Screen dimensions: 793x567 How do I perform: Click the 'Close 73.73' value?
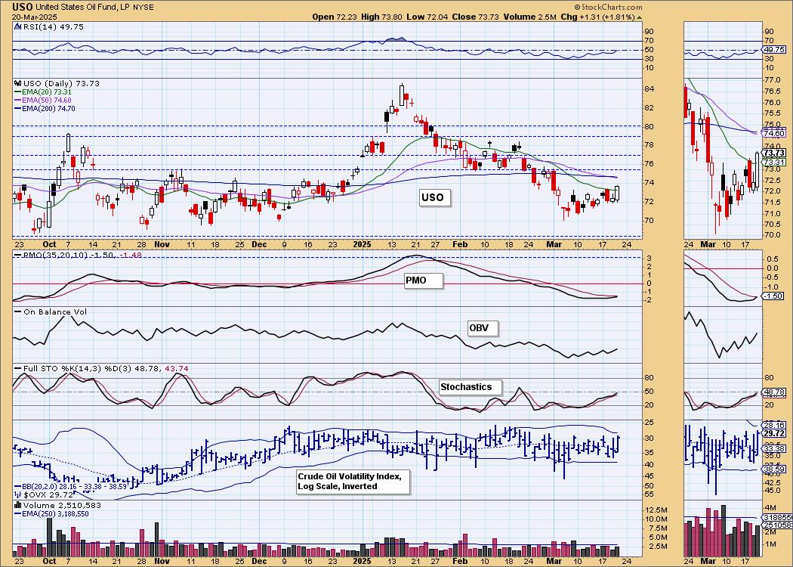(475, 17)
